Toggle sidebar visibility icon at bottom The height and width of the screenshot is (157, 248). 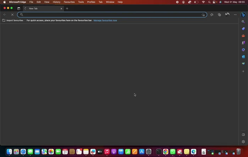[x=243, y=135]
